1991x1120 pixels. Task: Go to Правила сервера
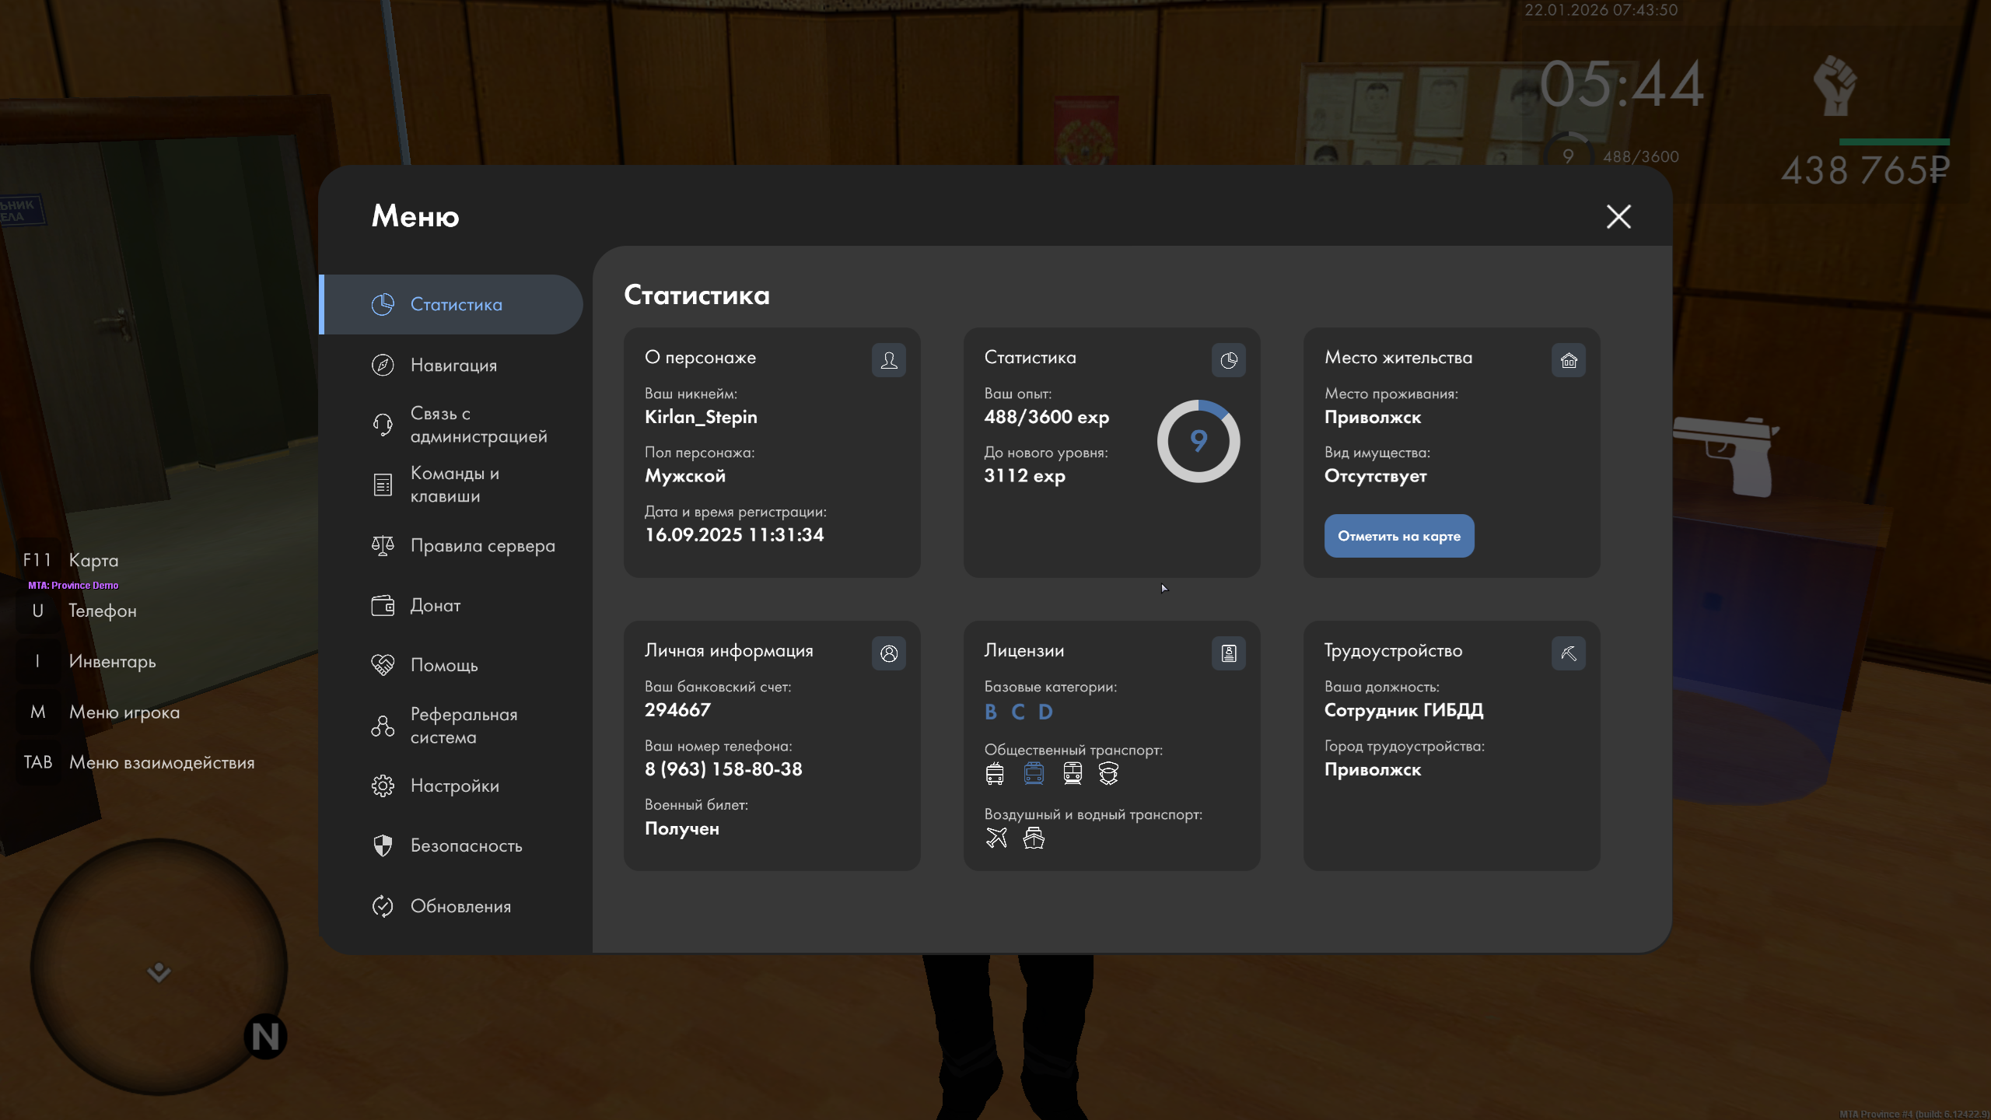click(482, 545)
